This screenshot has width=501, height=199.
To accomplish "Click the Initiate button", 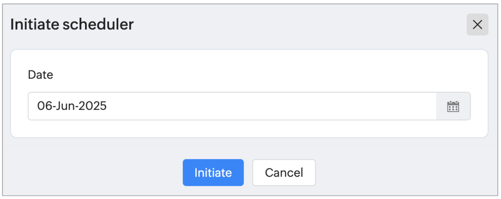I will pyautogui.click(x=213, y=173).
